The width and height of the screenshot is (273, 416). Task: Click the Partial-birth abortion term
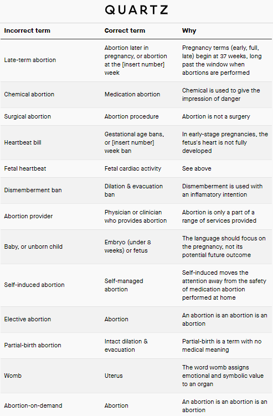33,345
